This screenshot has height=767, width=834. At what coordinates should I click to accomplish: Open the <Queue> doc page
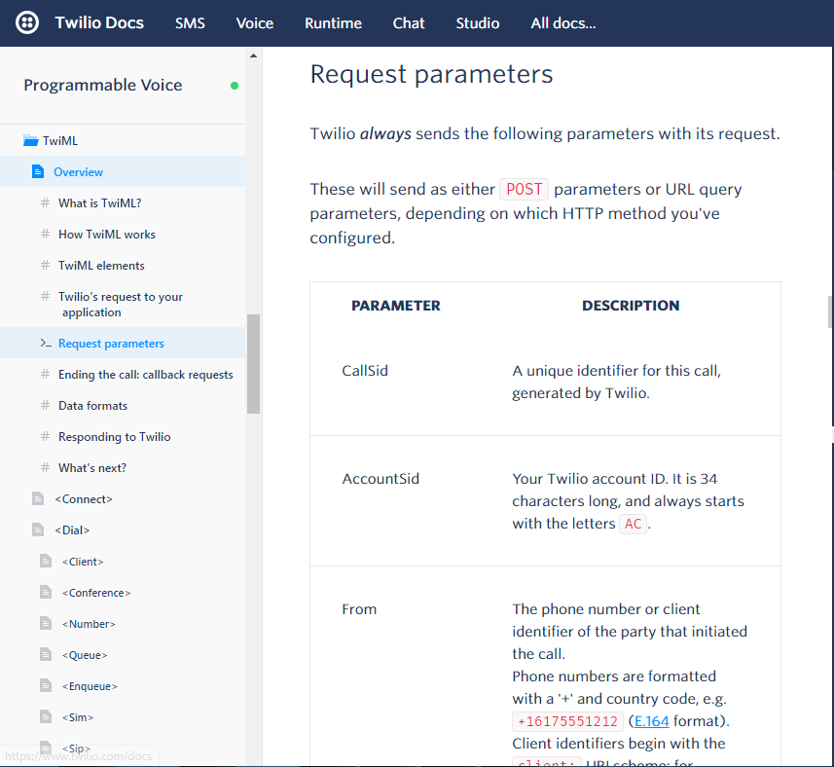pos(85,655)
